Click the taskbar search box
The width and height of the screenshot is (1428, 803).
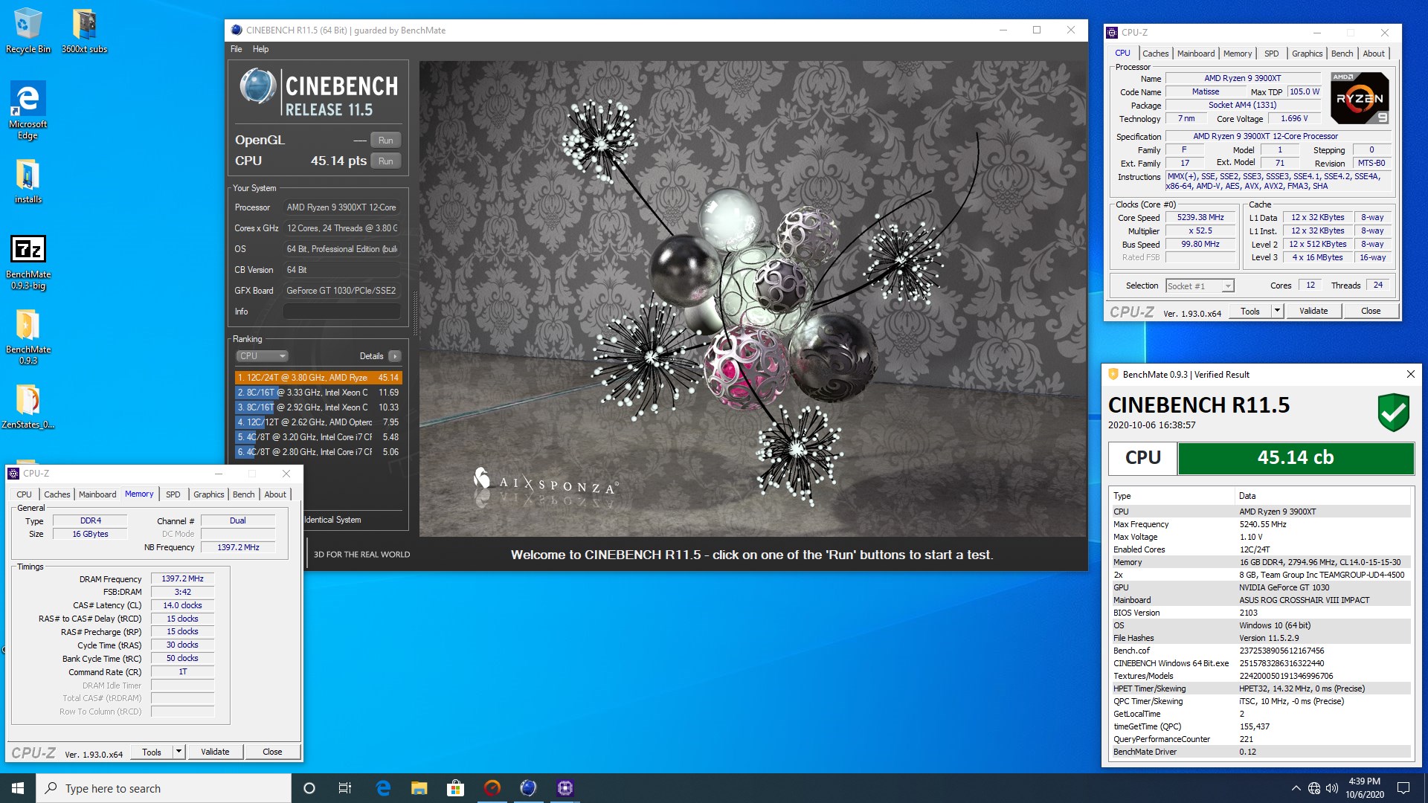[164, 788]
